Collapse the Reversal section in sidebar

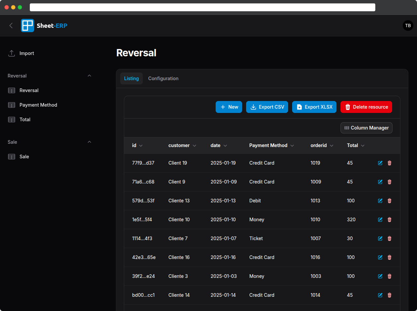click(x=89, y=76)
